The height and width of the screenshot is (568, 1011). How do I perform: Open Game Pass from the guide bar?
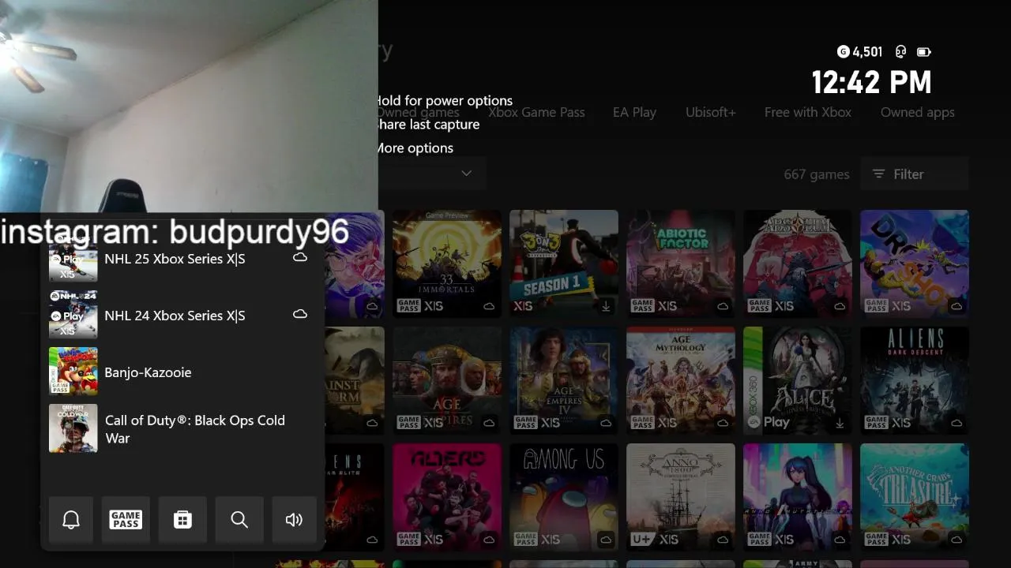click(126, 519)
